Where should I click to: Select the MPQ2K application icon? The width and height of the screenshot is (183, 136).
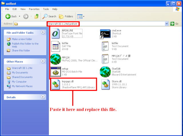(x=55, y=59)
